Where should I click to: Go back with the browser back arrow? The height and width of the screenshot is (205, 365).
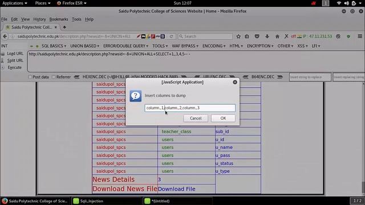coord(5,36)
